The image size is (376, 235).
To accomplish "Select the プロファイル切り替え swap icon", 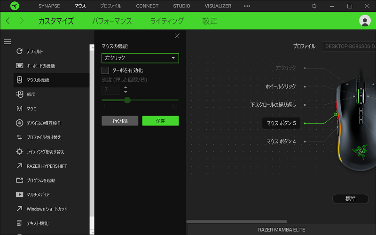I will pos(19,137).
